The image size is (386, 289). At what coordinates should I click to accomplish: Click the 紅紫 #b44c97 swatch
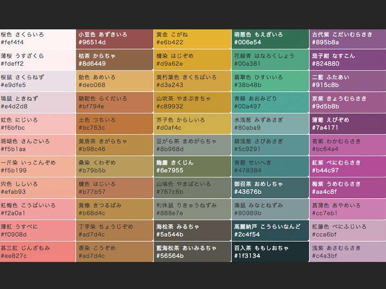(x=347, y=167)
